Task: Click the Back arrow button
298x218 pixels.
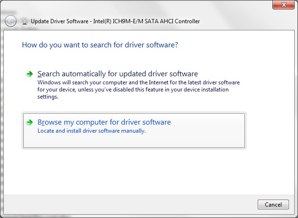Action: tap(10, 21)
